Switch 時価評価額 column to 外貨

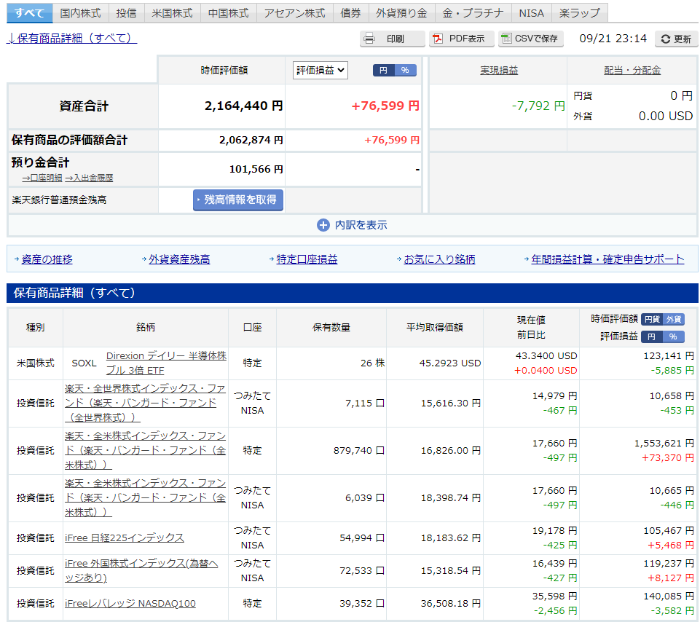click(x=674, y=319)
